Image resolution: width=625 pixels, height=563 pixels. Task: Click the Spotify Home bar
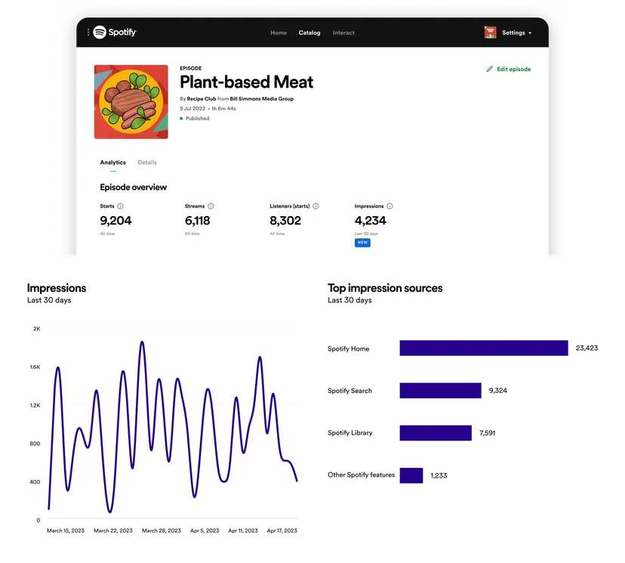484,348
